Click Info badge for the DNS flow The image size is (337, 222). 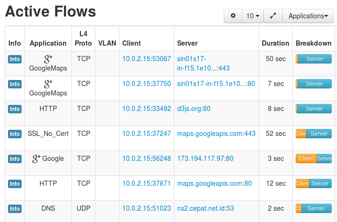pyautogui.click(x=15, y=209)
